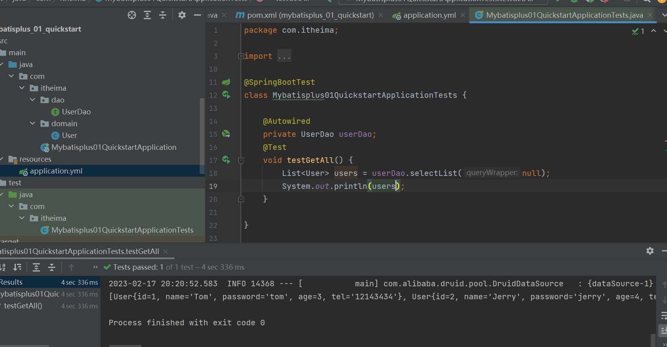Viewport: 667px width, 347px height.
Task: Switch to the pom.xml editor tab
Action: pos(310,15)
